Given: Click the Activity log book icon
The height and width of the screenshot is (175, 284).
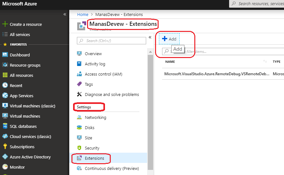Looking at the screenshot, I should (x=79, y=64).
